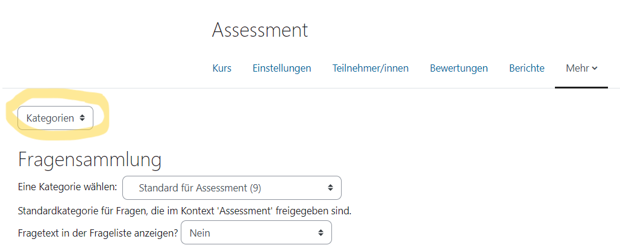Click the arrow icon of the category select box
Image resolution: width=620 pixels, height=248 pixels.
330,188
